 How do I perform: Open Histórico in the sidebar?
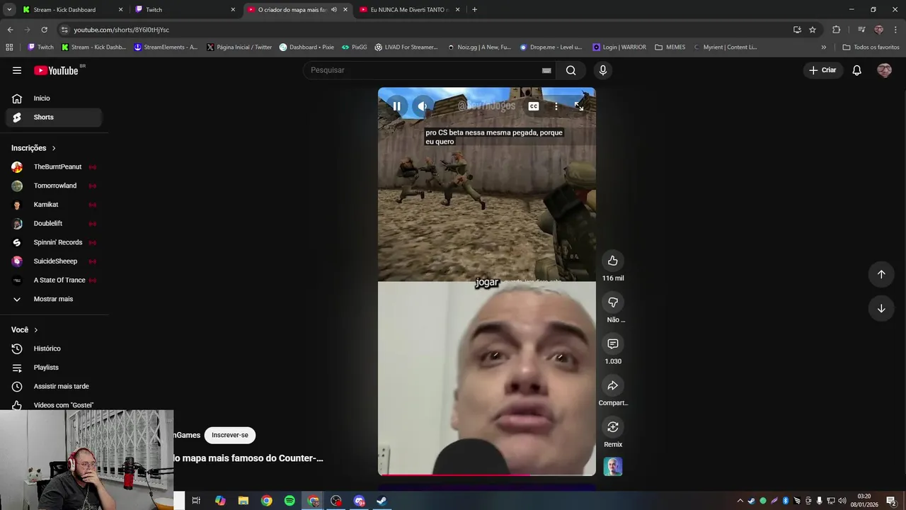click(x=54, y=348)
